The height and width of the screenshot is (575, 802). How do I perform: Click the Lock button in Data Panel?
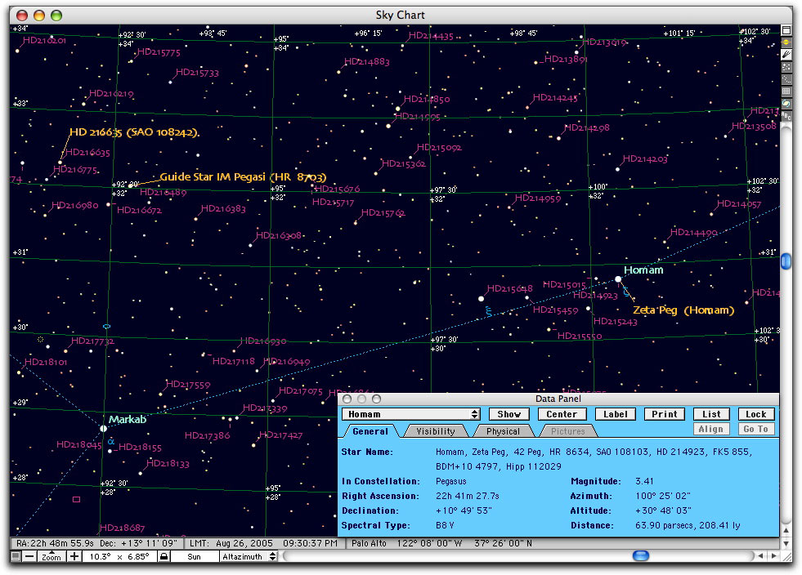coord(756,414)
